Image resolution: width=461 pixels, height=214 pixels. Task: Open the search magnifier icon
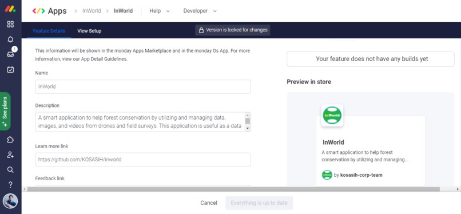10,169
